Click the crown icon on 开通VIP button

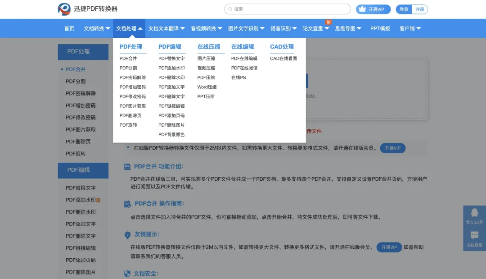click(x=362, y=9)
